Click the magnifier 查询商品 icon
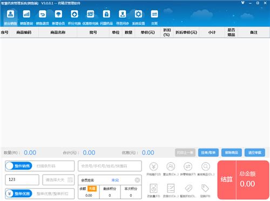The image size is (270, 201). 206,166
